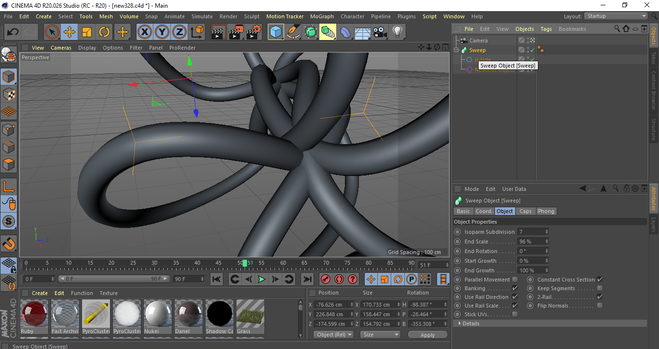659x349 pixels.
Task: Click the Apply button
Action: (x=427, y=335)
